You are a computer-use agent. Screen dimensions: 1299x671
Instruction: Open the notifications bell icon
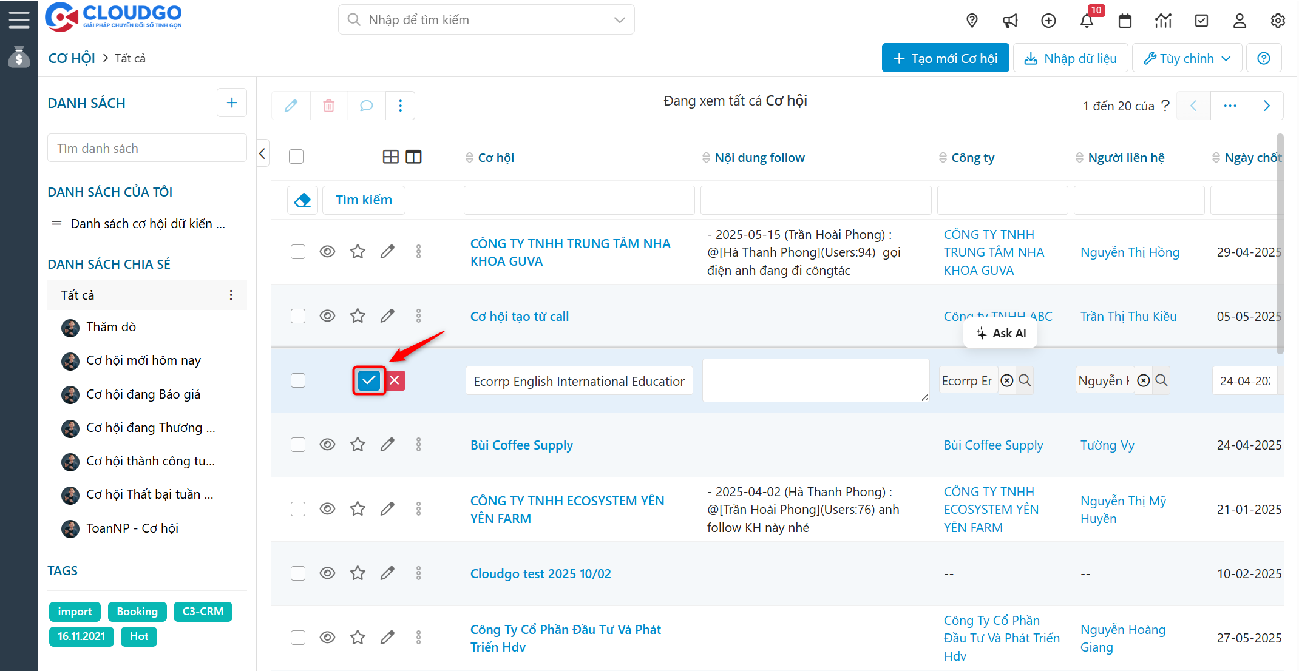(x=1087, y=21)
